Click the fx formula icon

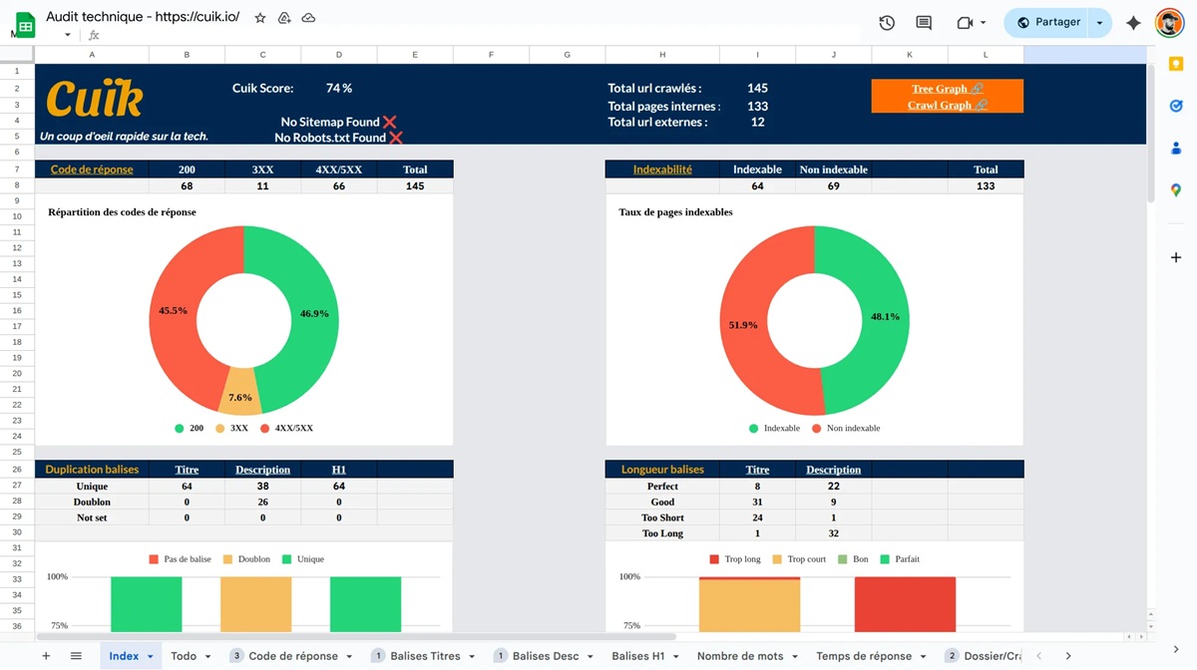pos(94,35)
